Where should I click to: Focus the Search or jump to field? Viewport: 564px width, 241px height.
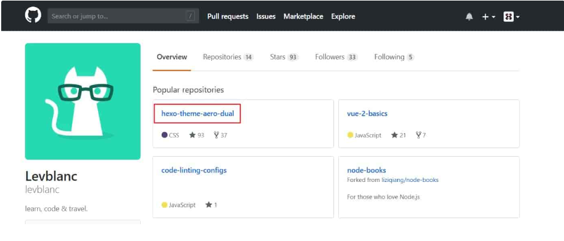pos(123,16)
